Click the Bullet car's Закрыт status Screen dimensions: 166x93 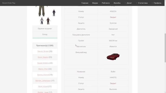pos(113,83)
